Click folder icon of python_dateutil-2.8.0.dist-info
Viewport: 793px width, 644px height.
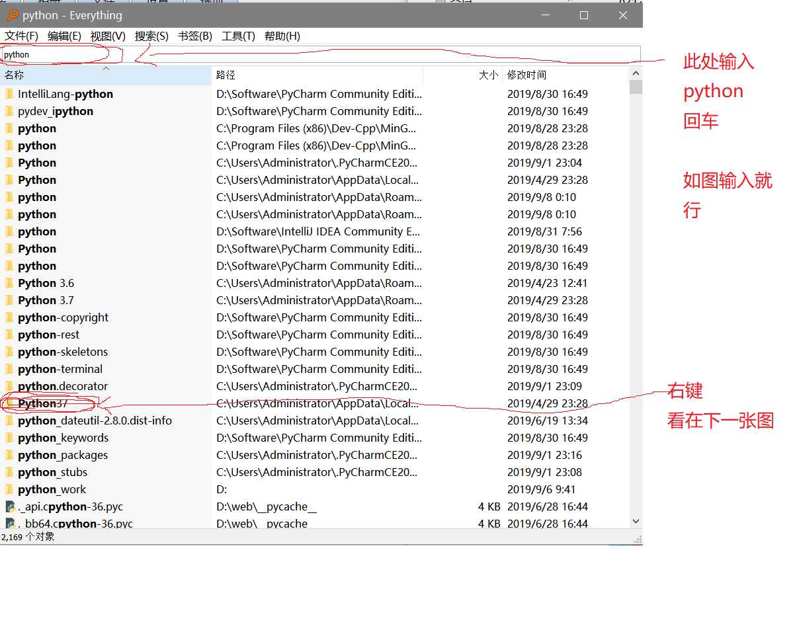coord(9,421)
